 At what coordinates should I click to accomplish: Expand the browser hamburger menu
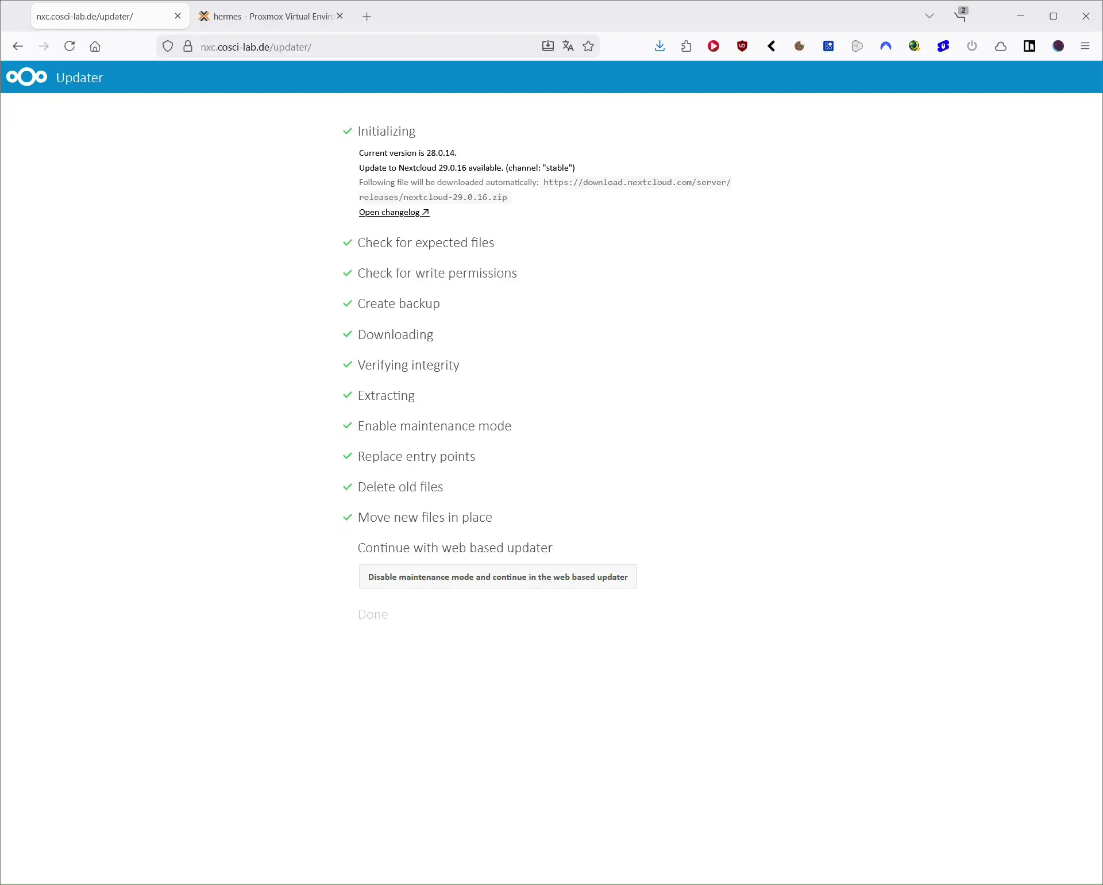pos(1085,46)
